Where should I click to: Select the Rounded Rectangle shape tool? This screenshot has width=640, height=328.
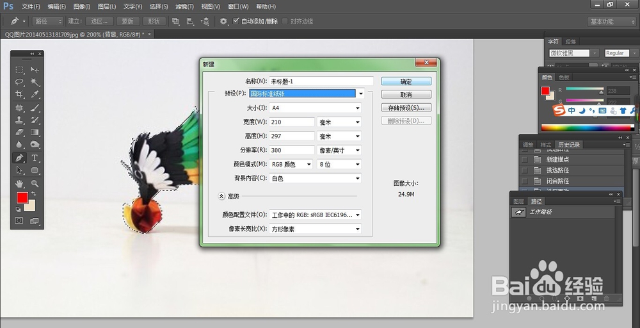click(35, 170)
